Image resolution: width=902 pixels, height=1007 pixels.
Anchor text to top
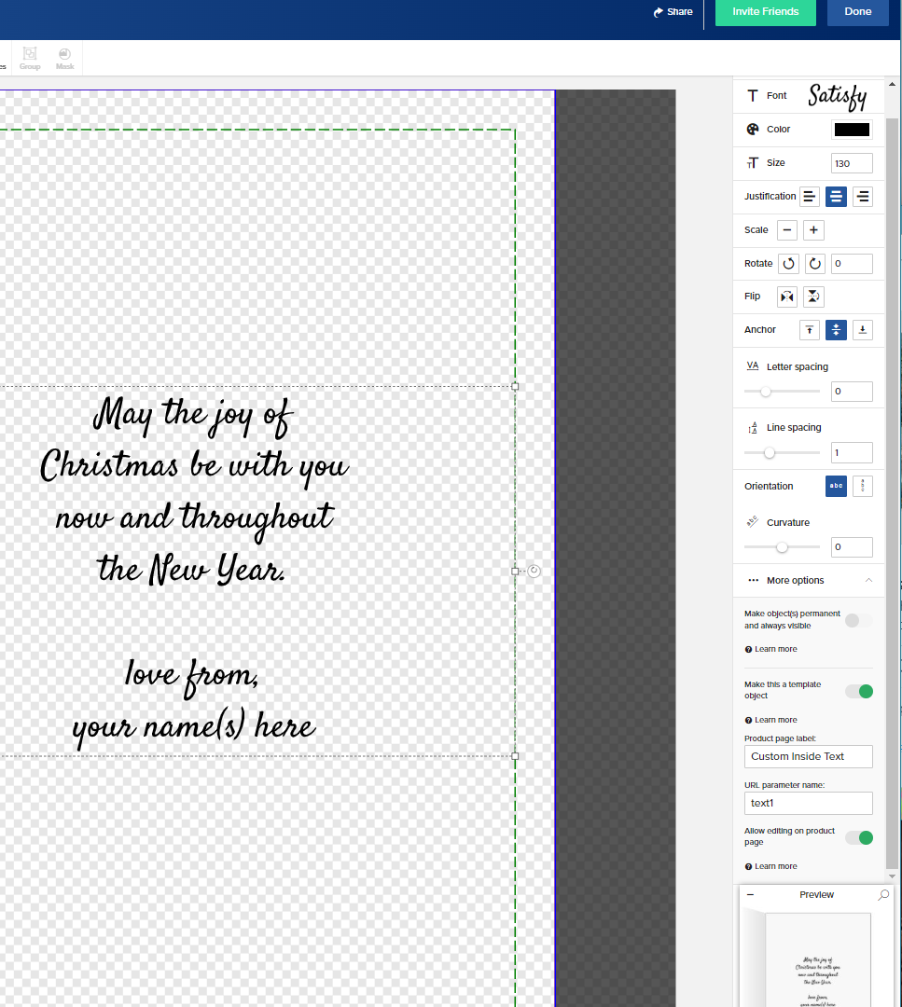point(810,330)
